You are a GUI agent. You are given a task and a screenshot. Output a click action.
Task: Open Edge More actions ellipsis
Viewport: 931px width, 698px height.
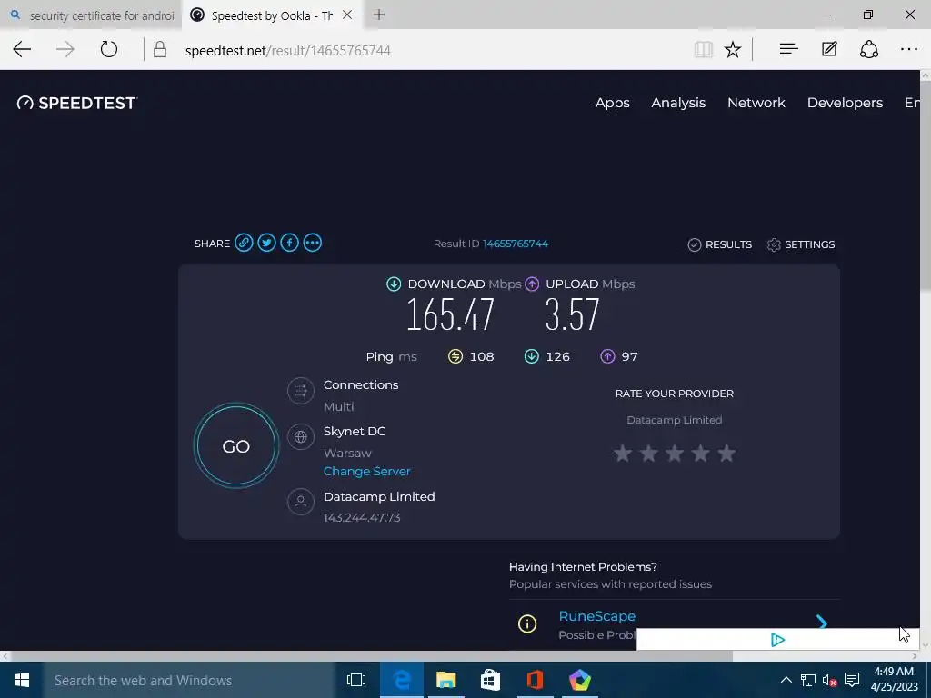pos(909,49)
